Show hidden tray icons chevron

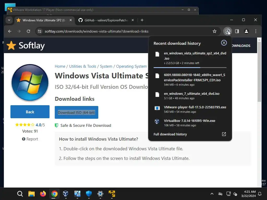[x=212, y=194]
